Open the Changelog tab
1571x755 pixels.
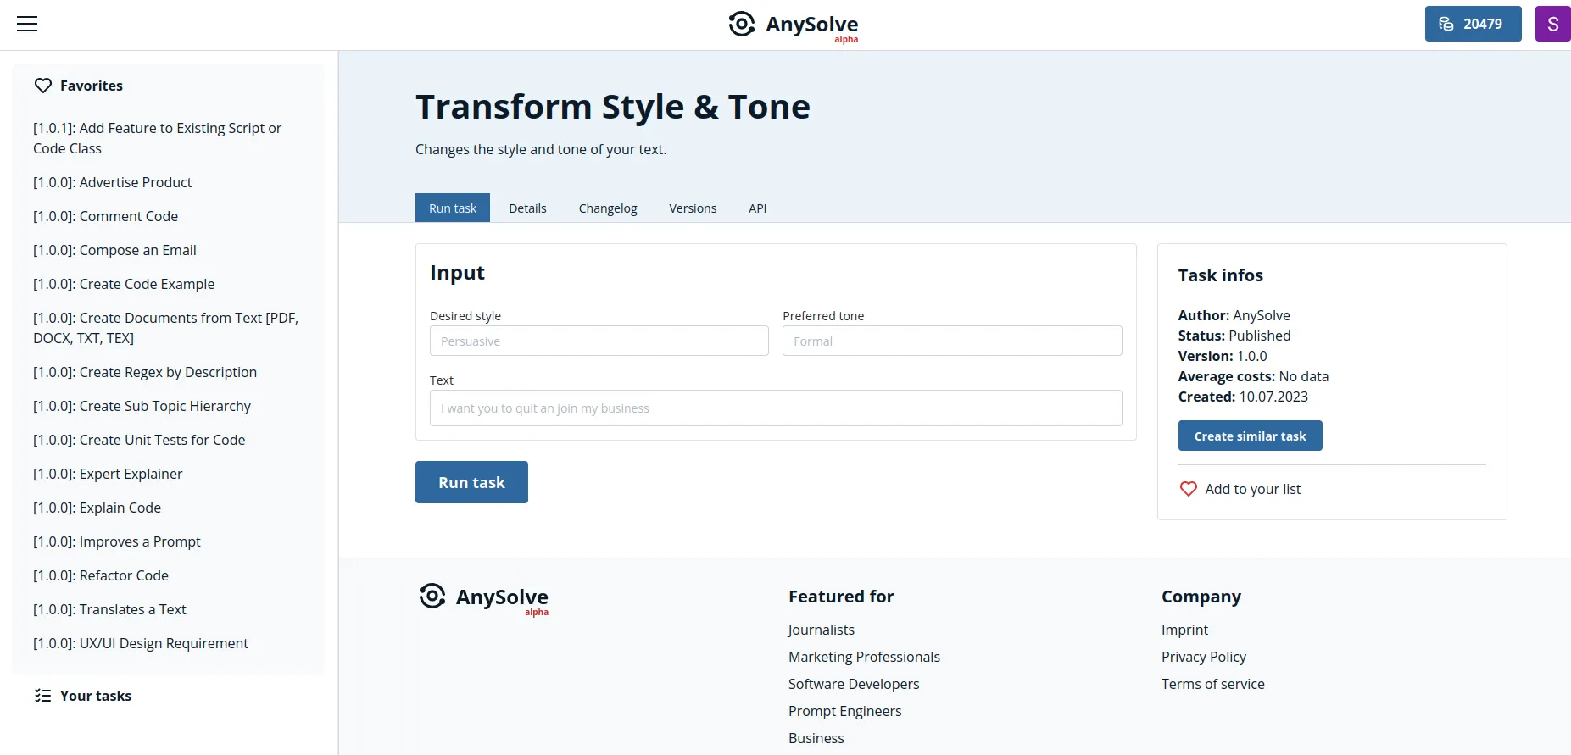[608, 208]
